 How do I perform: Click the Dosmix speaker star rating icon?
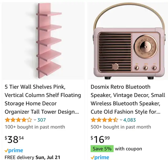pos(104,120)
